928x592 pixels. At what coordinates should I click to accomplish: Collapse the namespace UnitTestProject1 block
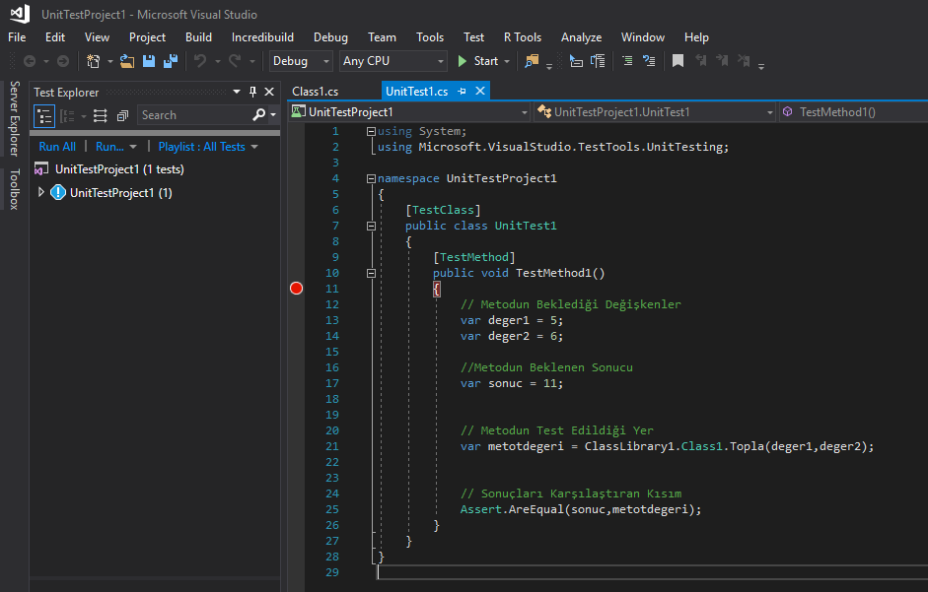[371, 178]
